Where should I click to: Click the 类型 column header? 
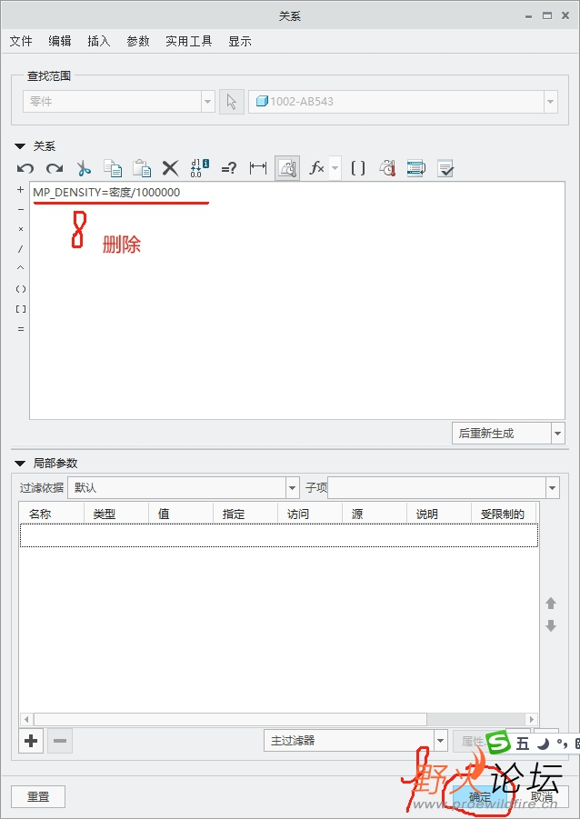(116, 514)
